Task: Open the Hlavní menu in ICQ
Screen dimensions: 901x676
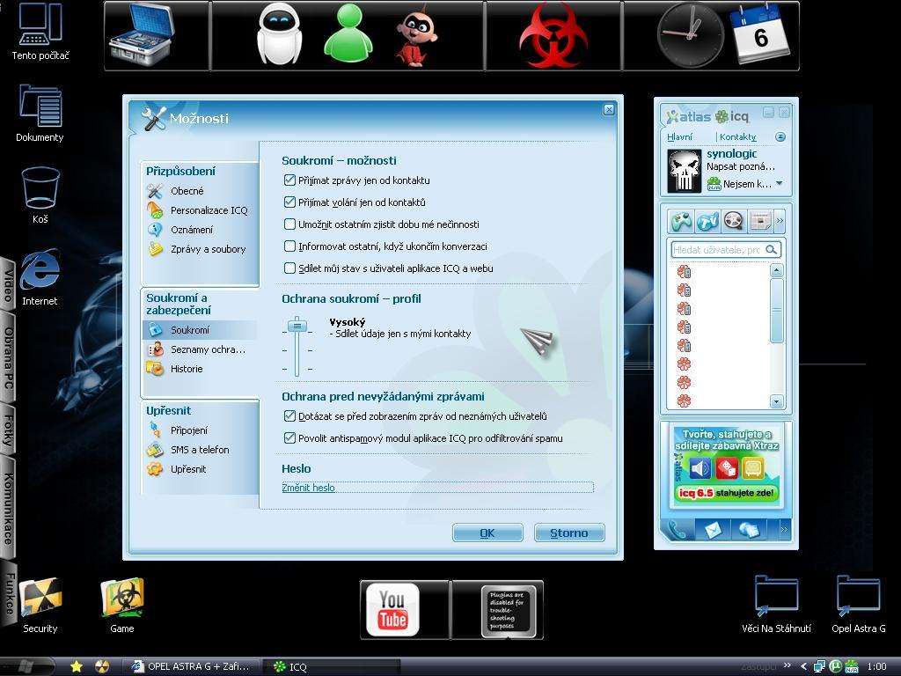Action: coord(679,137)
